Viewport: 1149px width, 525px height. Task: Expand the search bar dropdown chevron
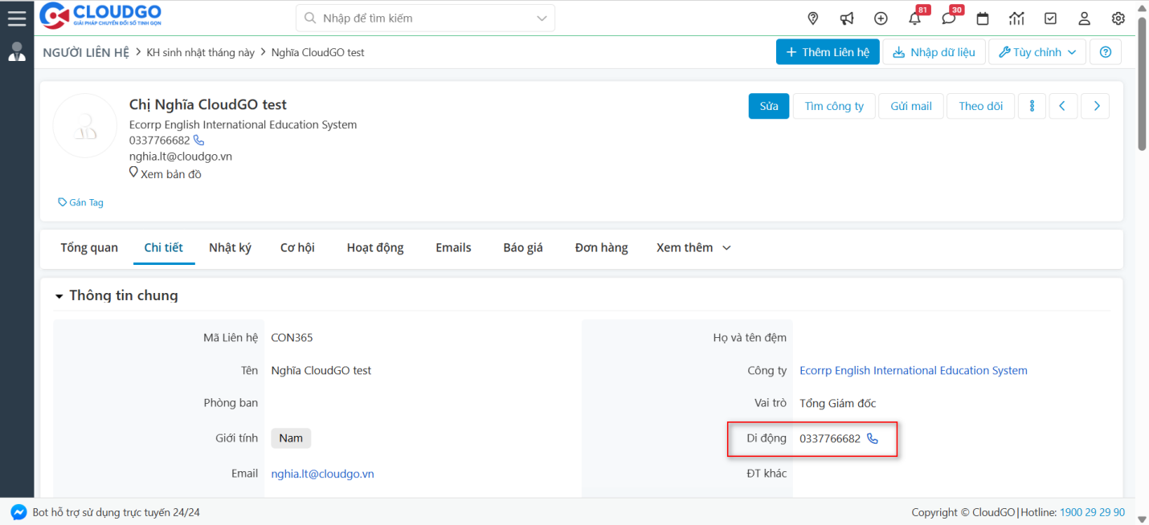[542, 18]
